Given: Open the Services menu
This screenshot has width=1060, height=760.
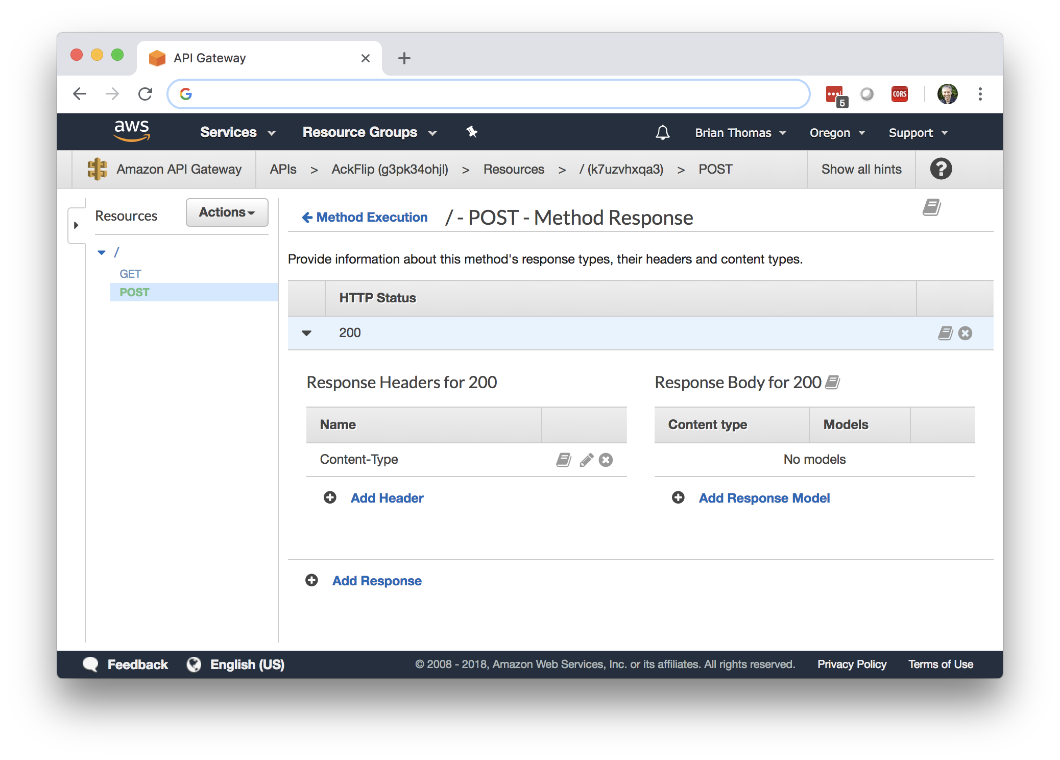Looking at the screenshot, I should point(237,132).
